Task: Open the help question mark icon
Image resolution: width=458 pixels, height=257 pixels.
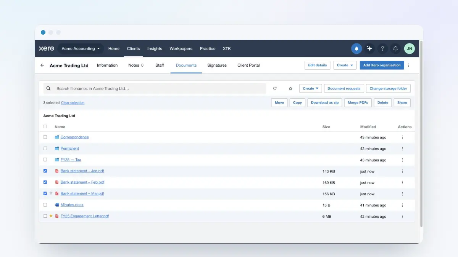Action: [382, 49]
